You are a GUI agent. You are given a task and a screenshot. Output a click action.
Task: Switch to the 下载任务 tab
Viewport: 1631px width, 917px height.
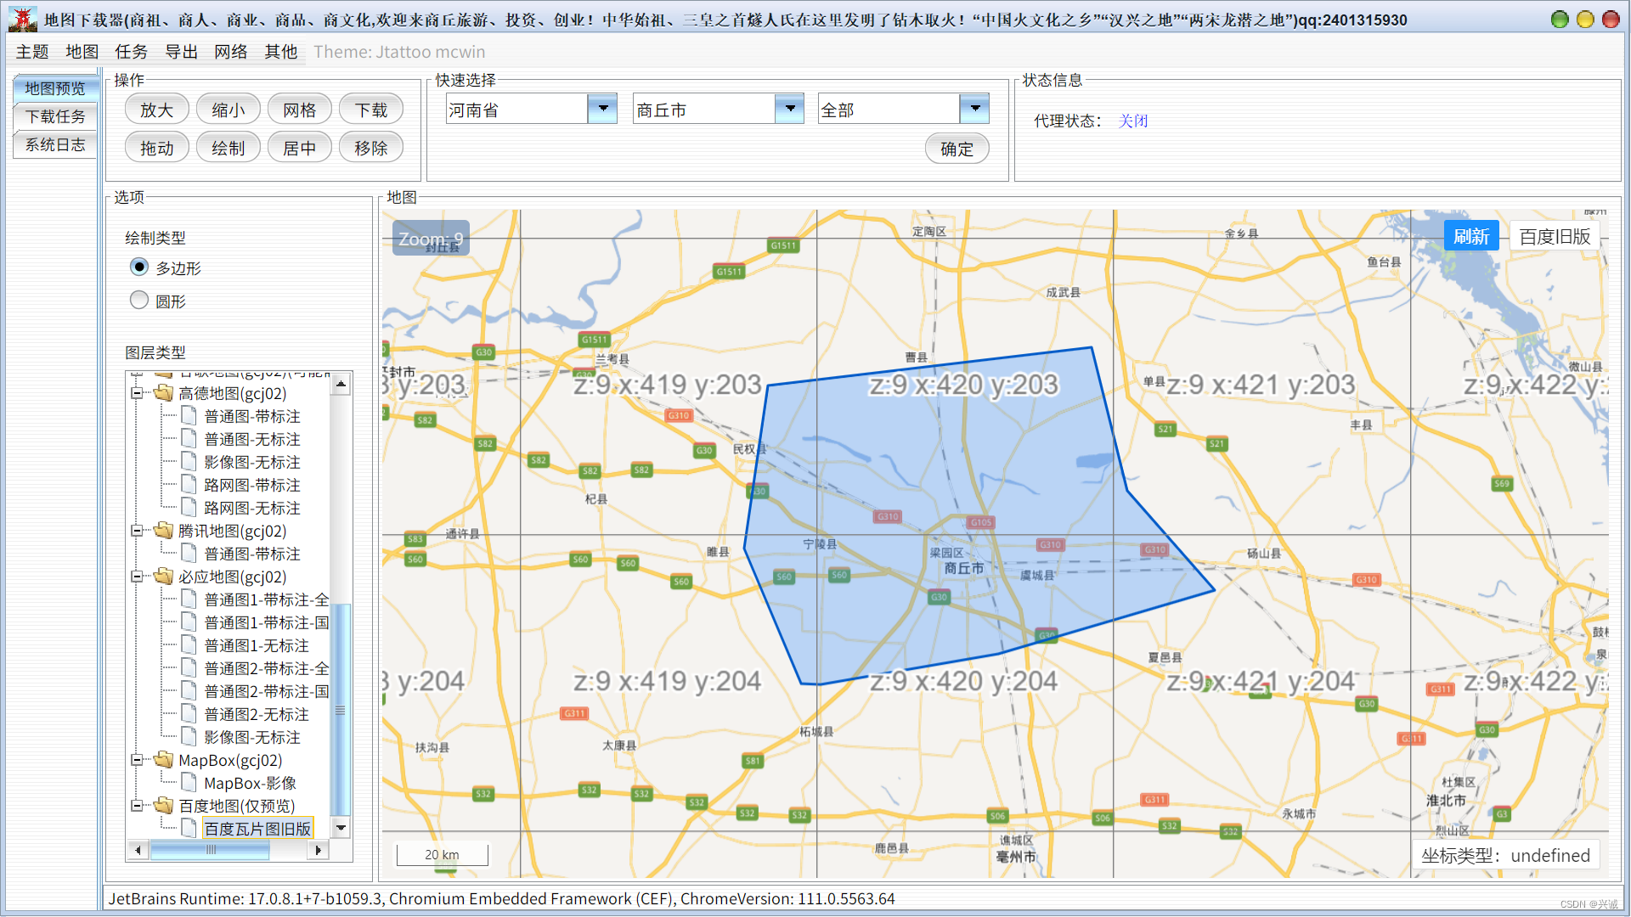pos(55,116)
